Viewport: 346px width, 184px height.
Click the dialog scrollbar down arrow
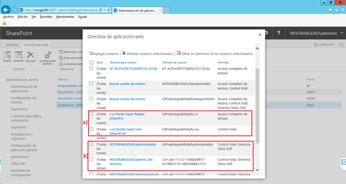pos(257,170)
